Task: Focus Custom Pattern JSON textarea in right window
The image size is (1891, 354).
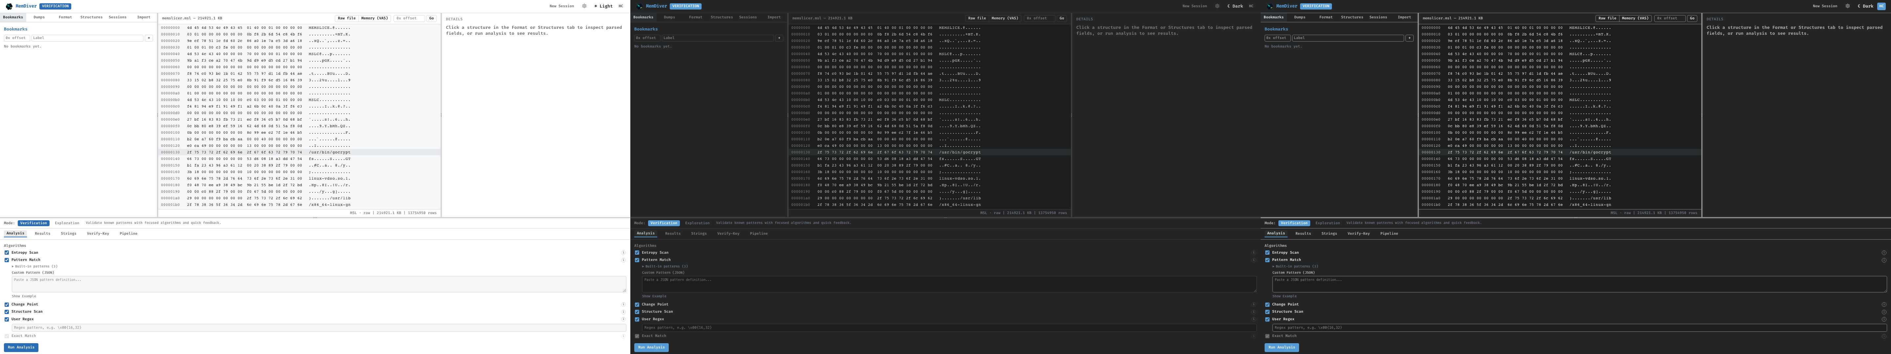Action: 1579,285
